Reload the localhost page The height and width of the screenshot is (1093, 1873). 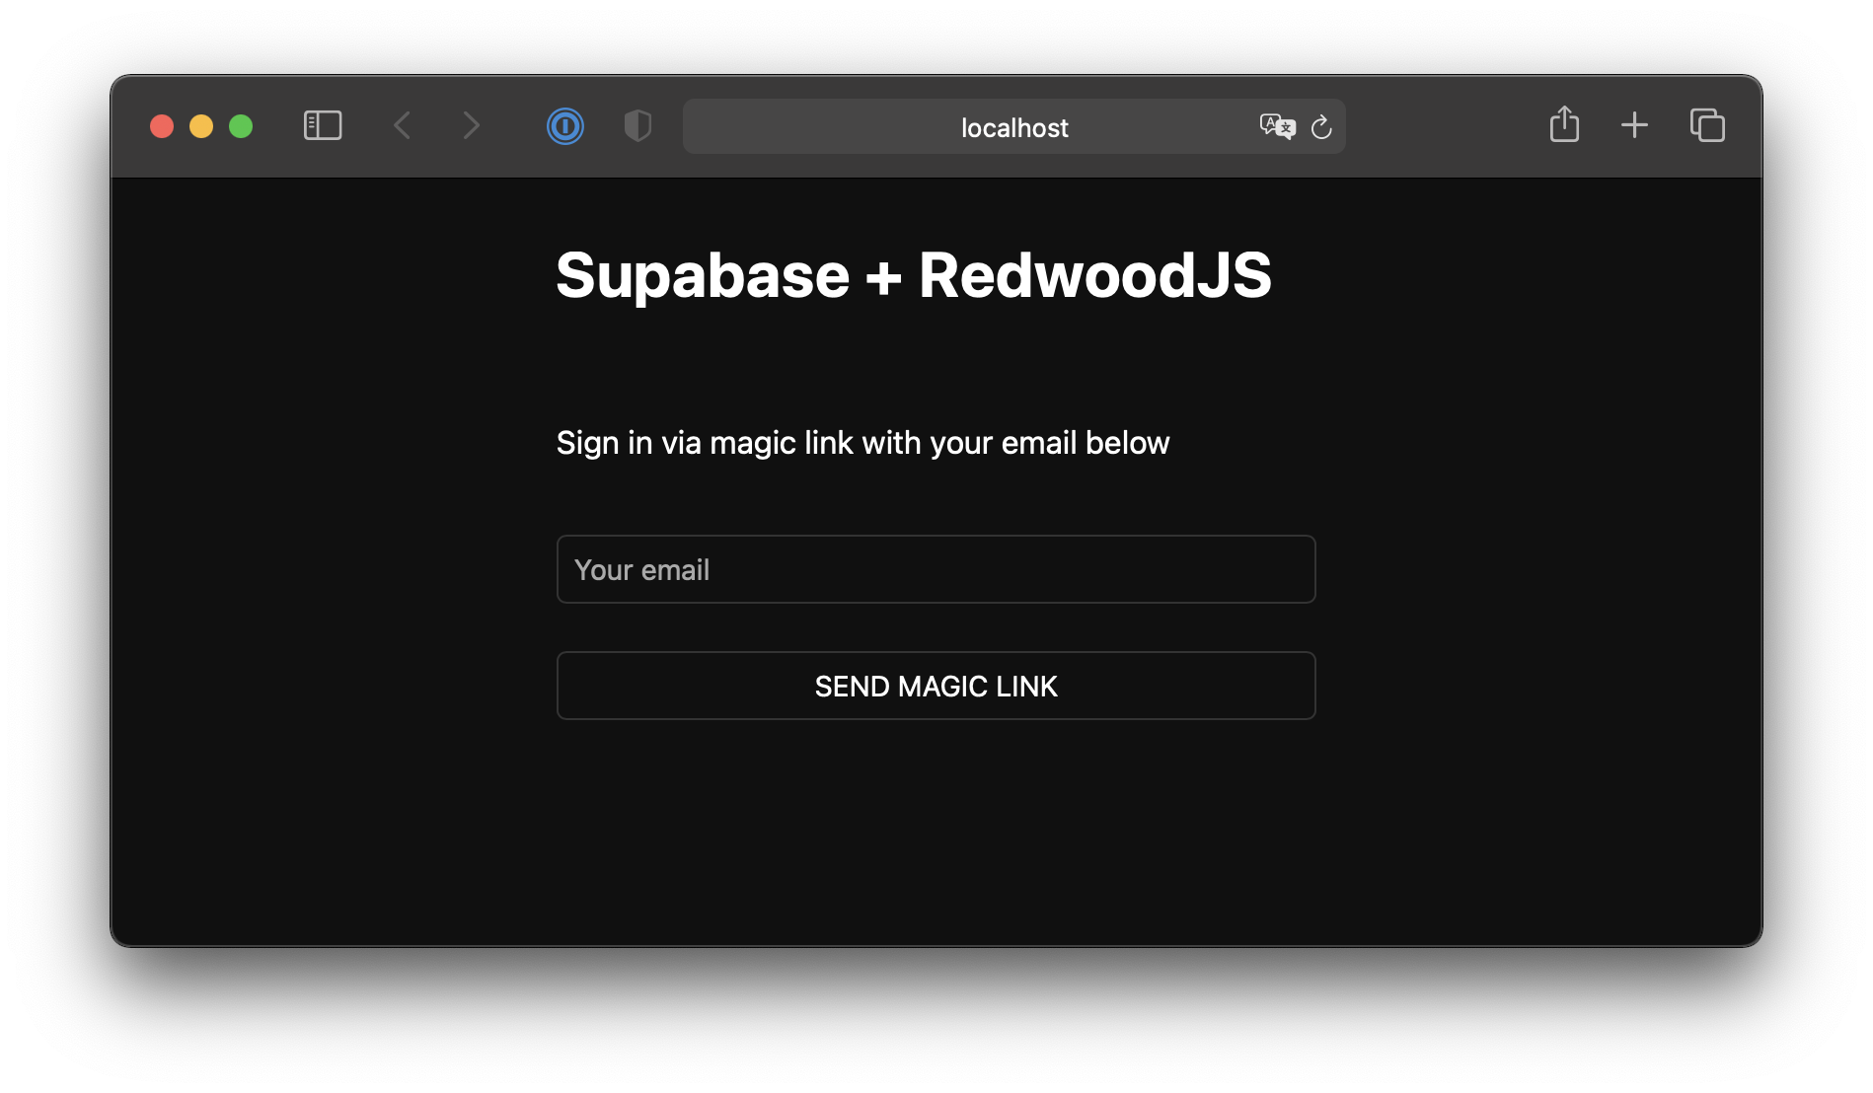(1322, 126)
